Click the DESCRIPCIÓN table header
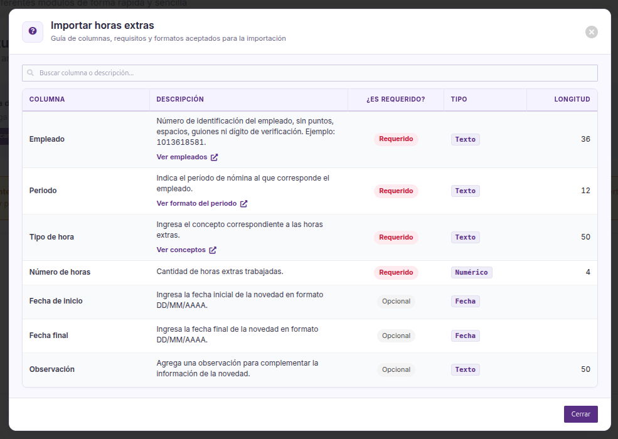 [x=180, y=99]
